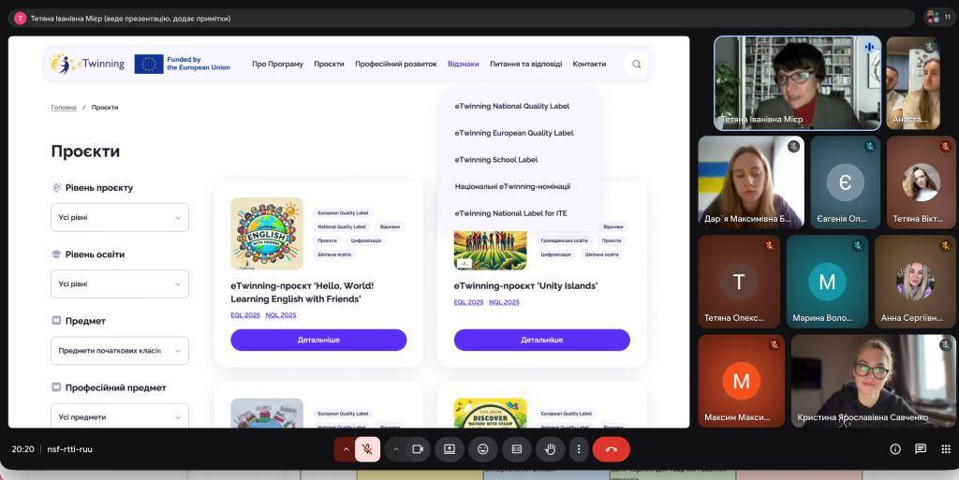Click Детальніше for Unity Islands project
The image size is (959, 480).
(x=542, y=340)
